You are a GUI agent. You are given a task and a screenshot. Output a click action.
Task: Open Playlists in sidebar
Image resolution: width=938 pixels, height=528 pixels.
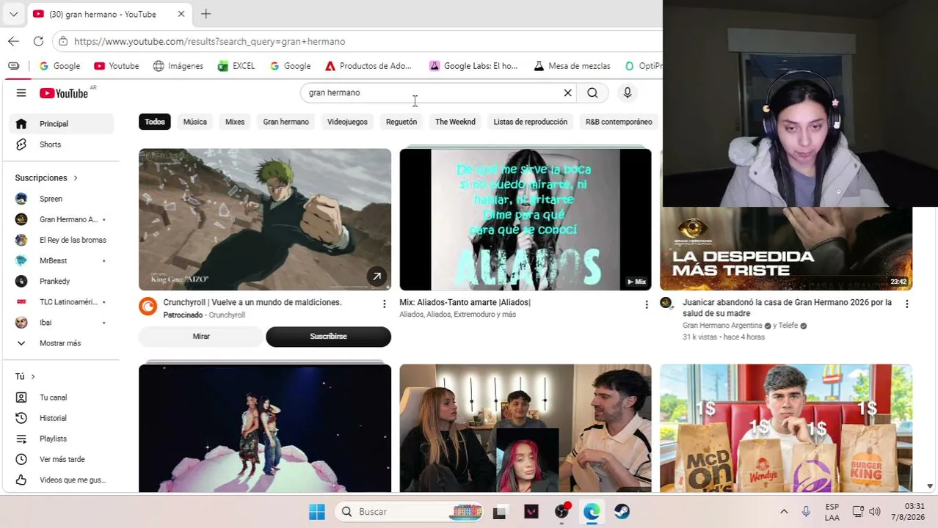pyautogui.click(x=61, y=439)
